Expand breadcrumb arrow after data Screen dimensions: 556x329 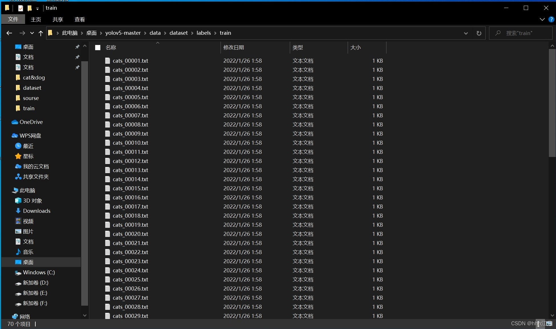(165, 33)
